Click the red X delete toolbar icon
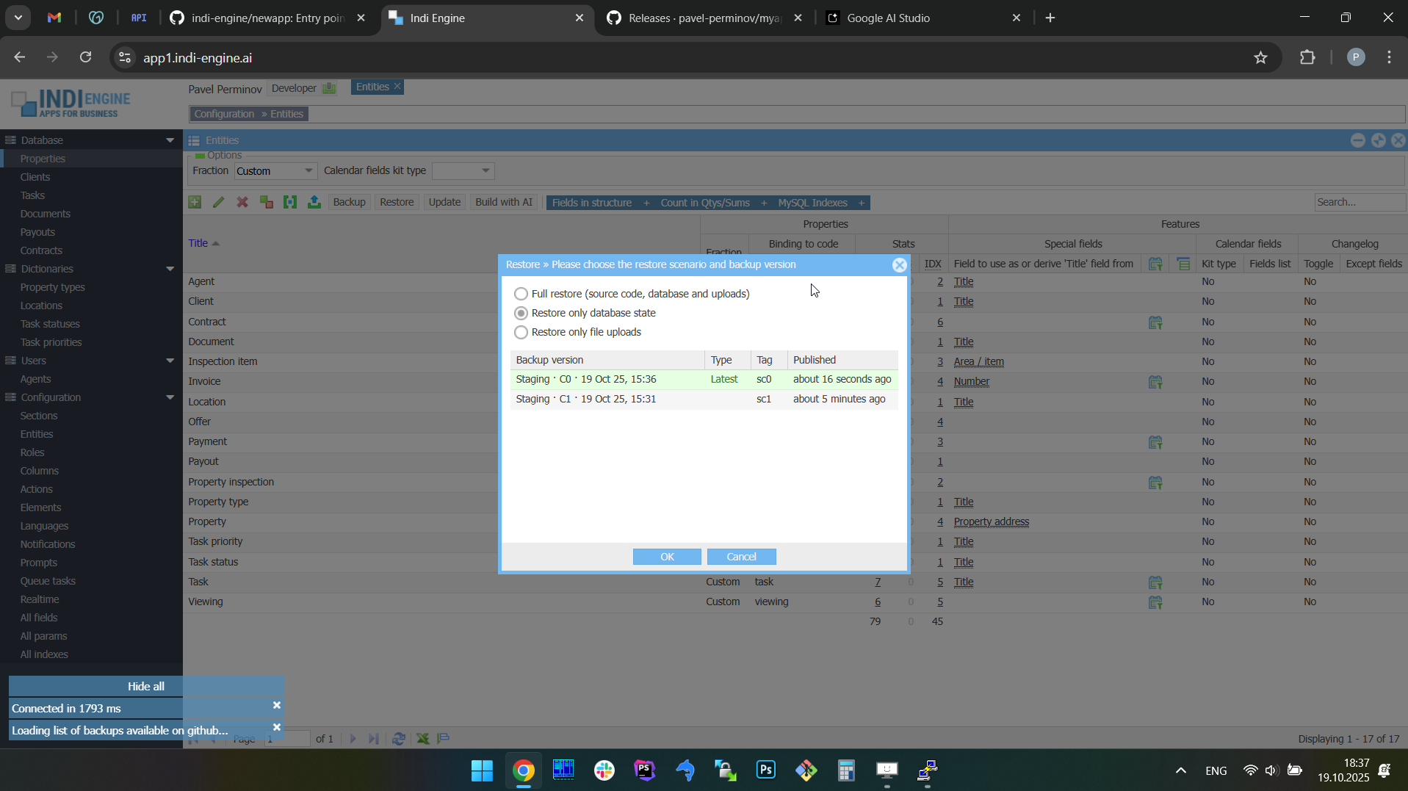Screen dimensions: 1408x791 coord(242,203)
